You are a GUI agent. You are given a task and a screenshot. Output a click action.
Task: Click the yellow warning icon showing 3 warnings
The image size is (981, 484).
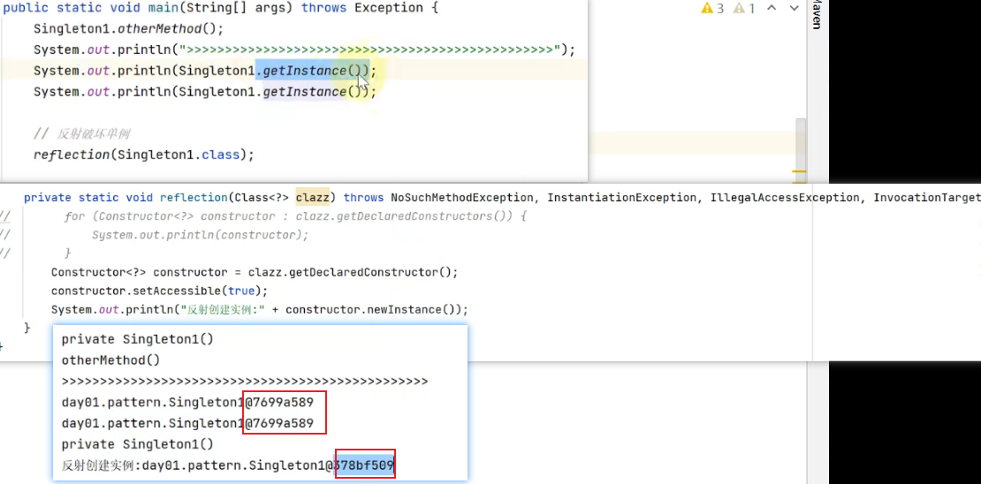pyautogui.click(x=712, y=8)
